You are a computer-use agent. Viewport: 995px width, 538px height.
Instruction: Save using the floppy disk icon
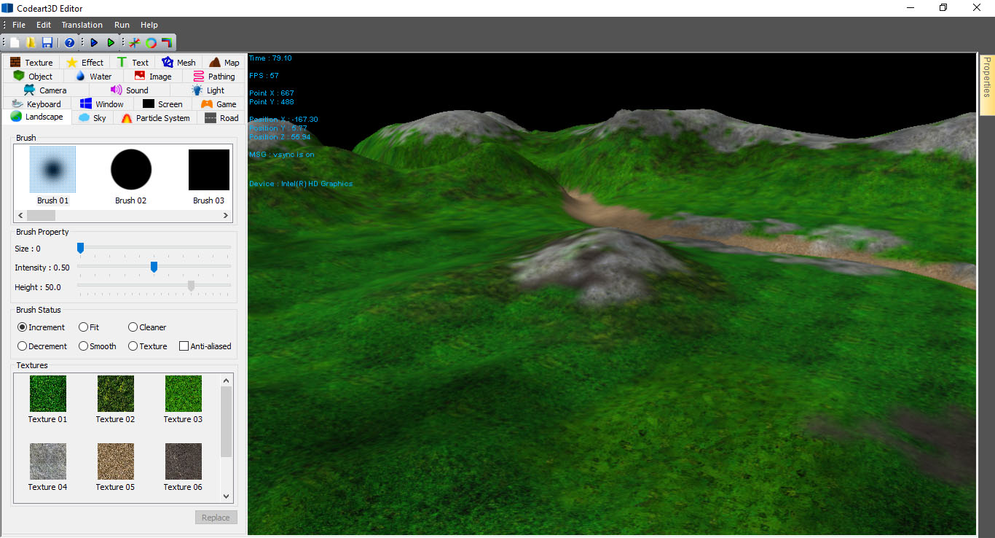click(47, 43)
